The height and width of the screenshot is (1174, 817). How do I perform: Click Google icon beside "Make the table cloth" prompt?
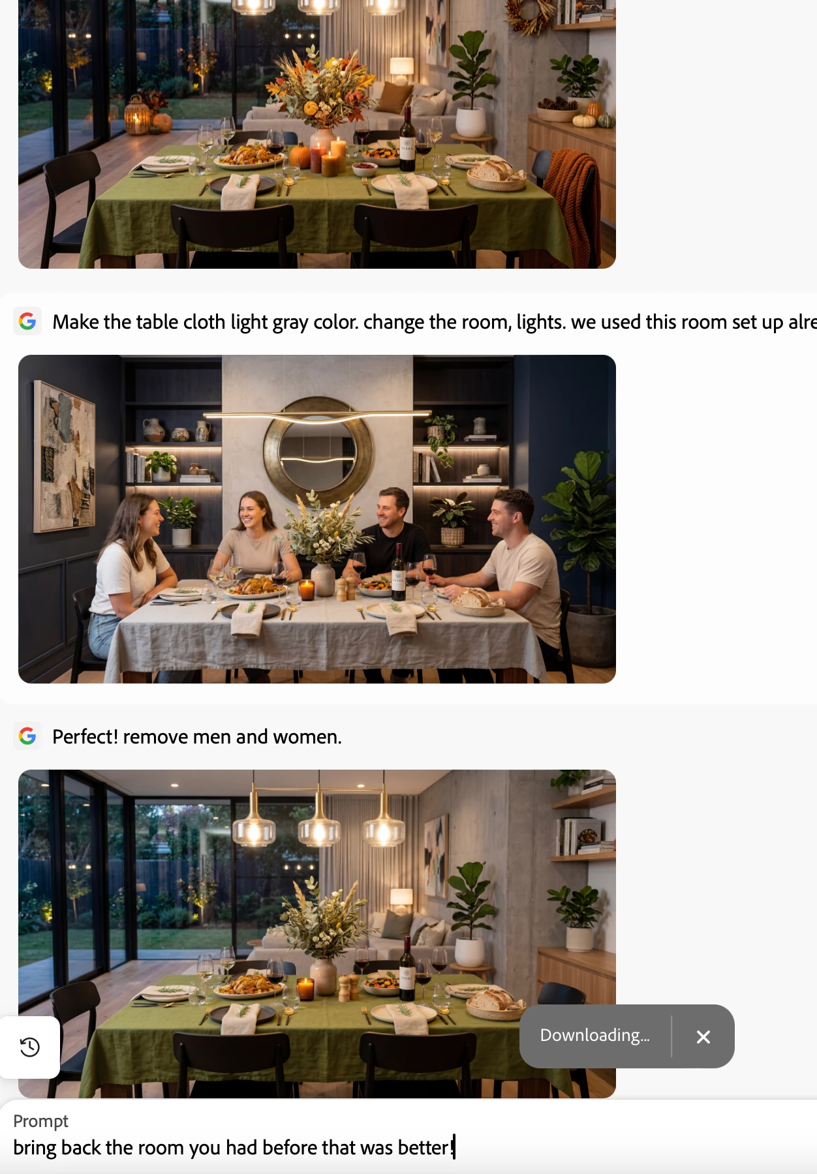27,322
